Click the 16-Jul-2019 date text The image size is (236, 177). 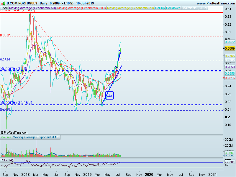tap(85, 3)
